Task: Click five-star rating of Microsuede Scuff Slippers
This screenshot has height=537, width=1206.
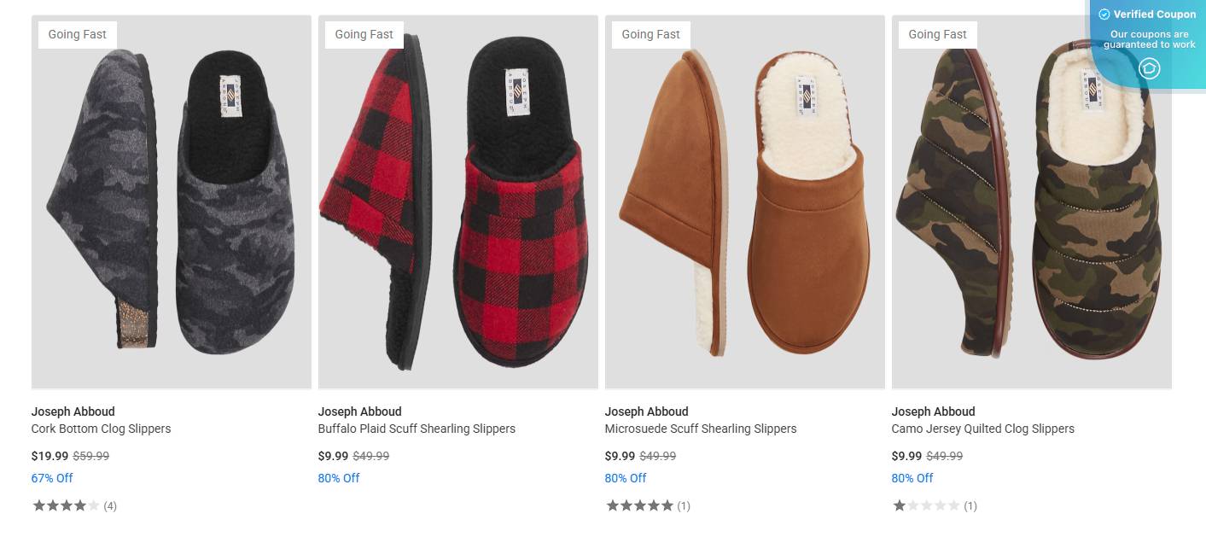Action: coord(639,505)
